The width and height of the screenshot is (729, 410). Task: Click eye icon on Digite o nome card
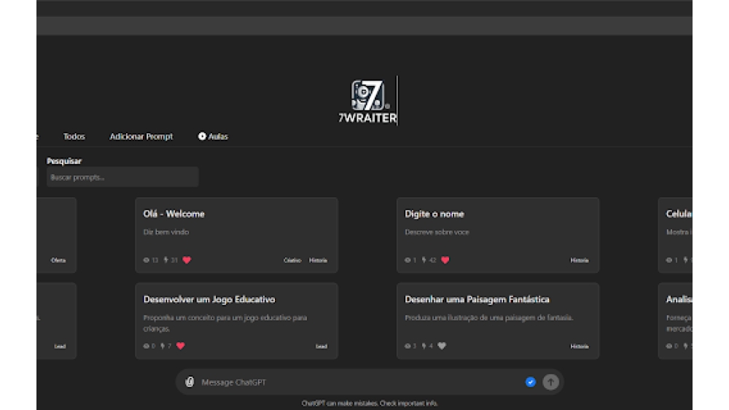(408, 260)
